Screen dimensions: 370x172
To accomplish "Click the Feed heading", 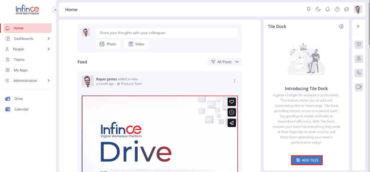I will [x=82, y=62].
